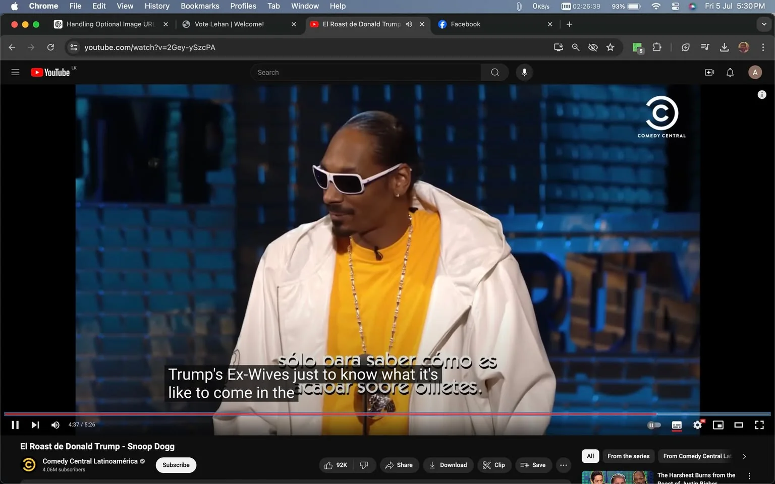Open the zoom magnifier icon in address bar

click(576, 47)
